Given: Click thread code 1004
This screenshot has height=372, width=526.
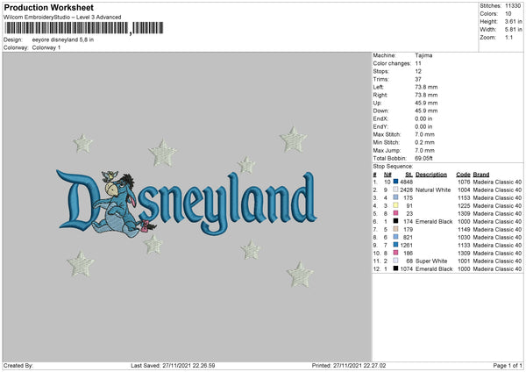Looking at the screenshot, I should pyautogui.click(x=464, y=190).
